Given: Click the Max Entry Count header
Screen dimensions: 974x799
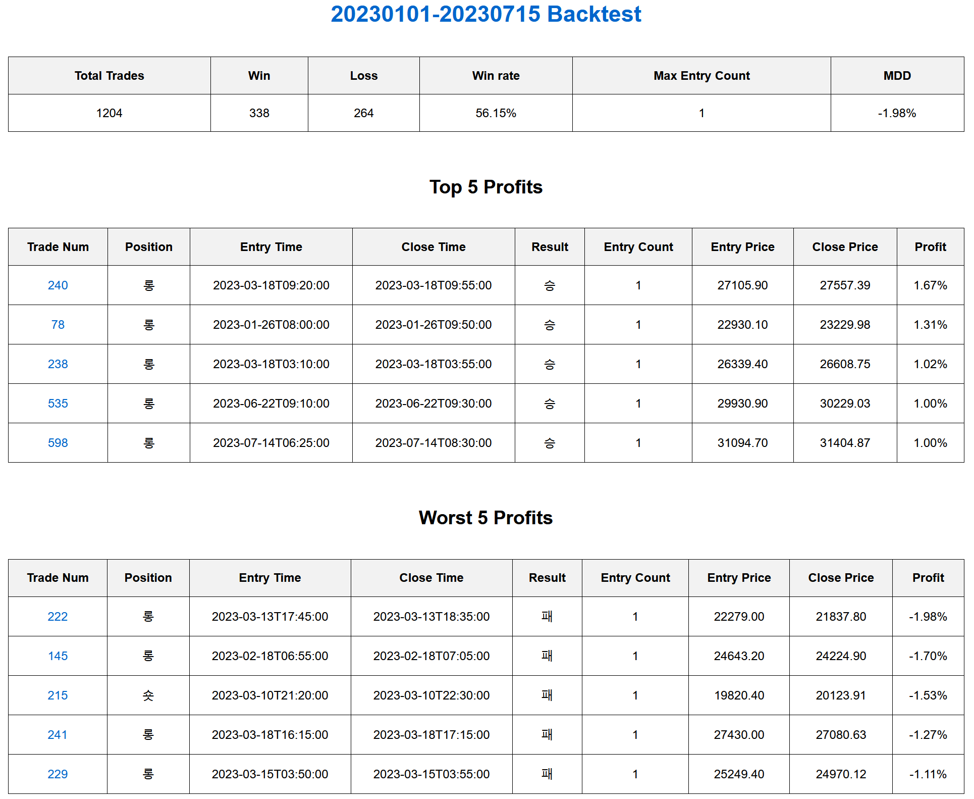Looking at the screenshot, I should [701, 76].
